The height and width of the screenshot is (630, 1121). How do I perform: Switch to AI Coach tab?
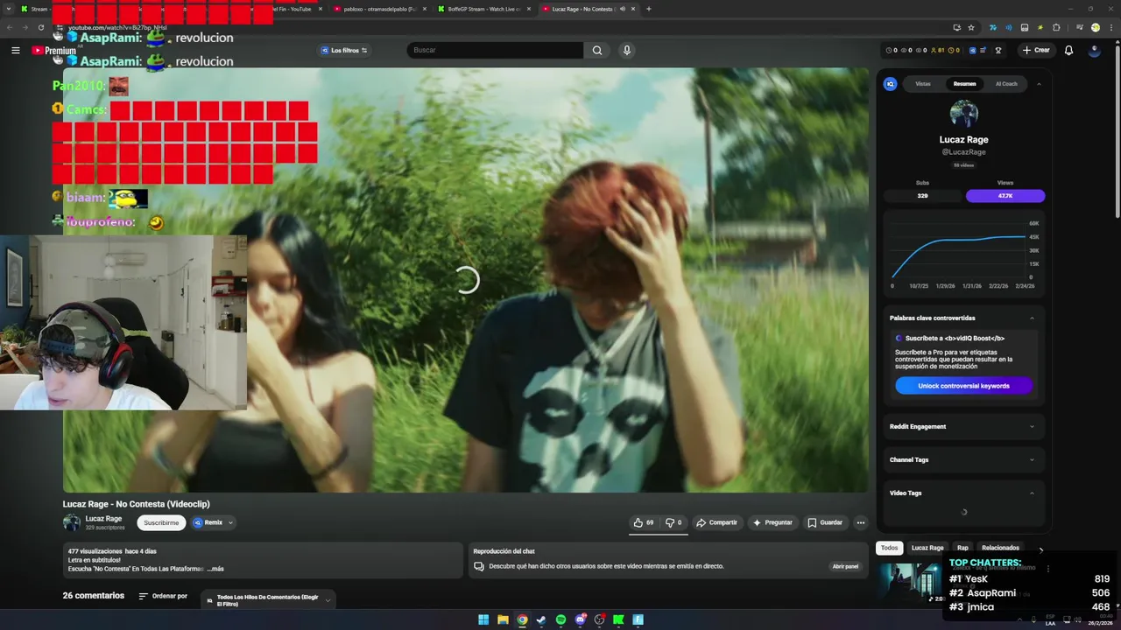1006,84
